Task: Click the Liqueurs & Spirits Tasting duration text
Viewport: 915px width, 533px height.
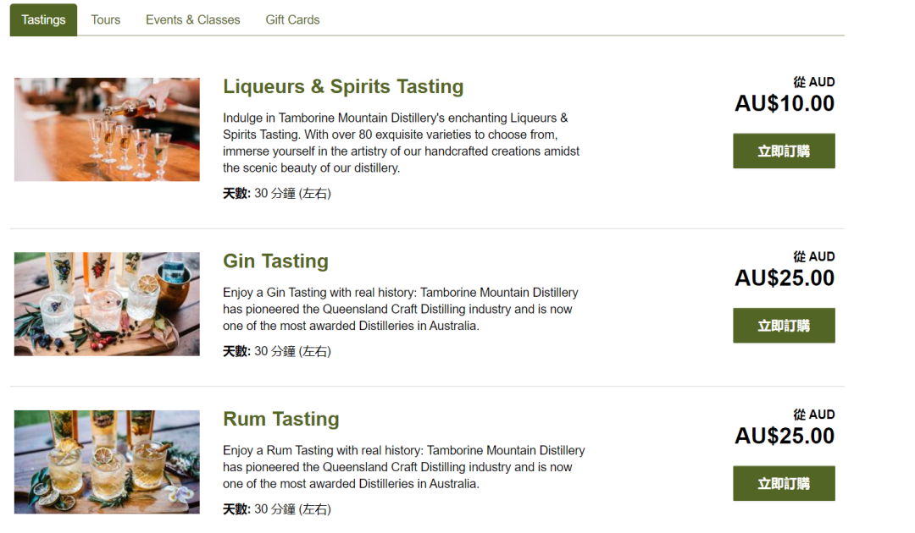Action: [x=276, y=194]
